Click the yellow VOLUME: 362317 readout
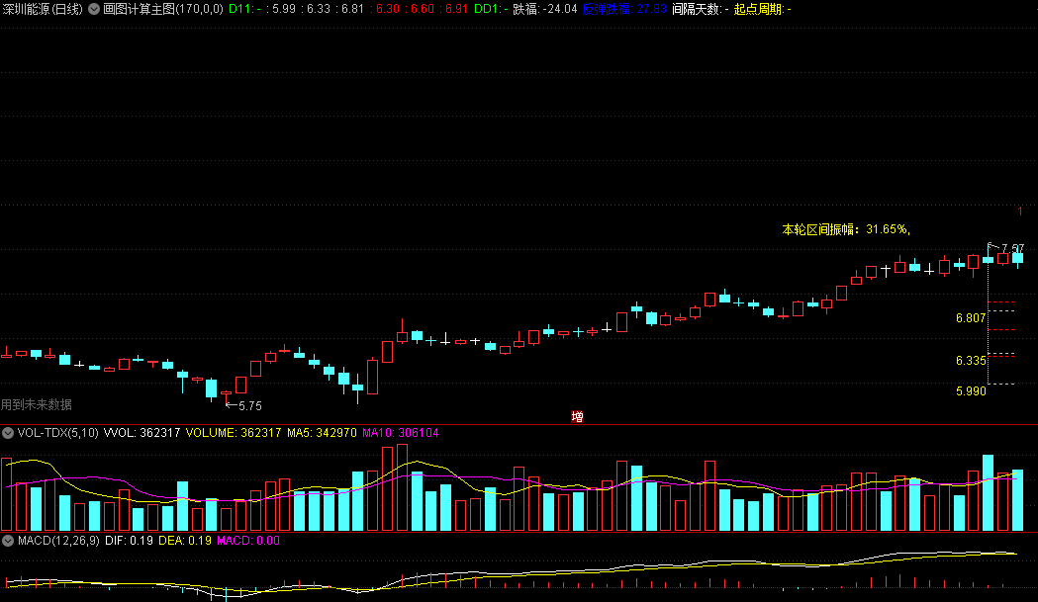1038x602 pixels. [x=233, y=433]
